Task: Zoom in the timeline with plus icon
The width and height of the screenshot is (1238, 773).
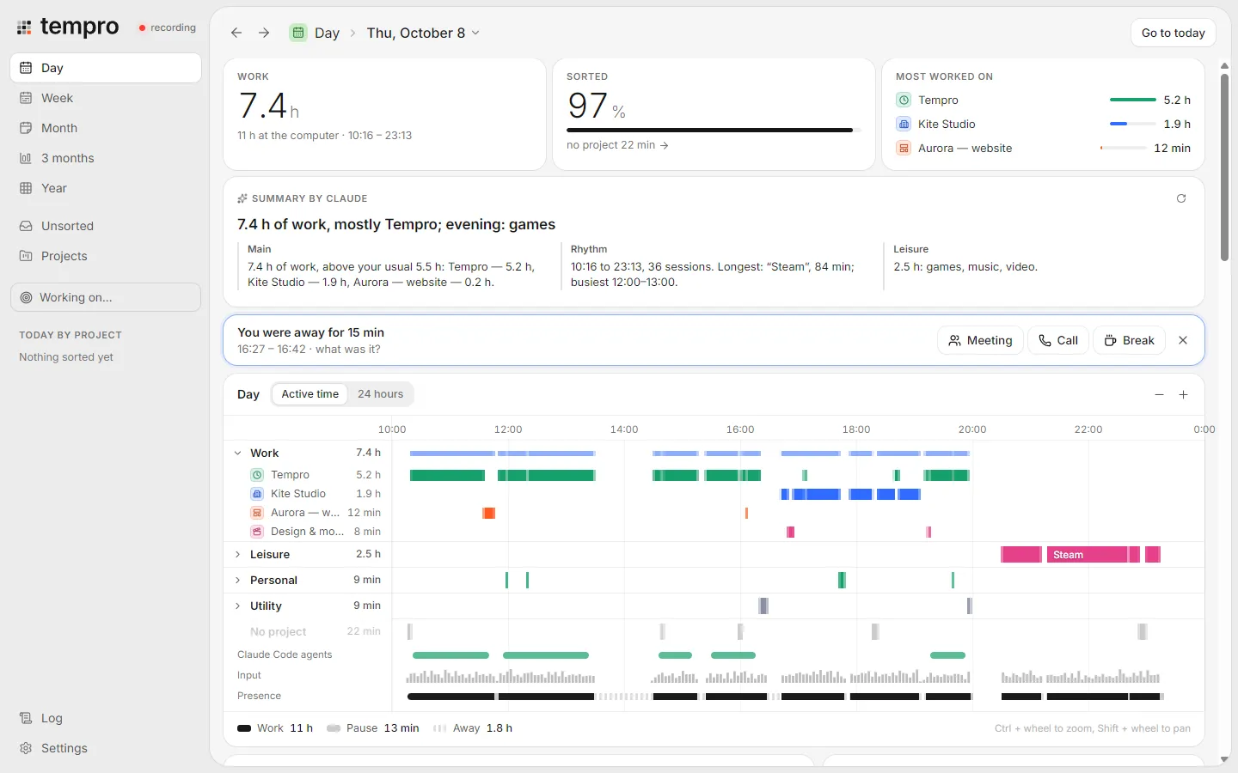Action: click(1183, 394)
